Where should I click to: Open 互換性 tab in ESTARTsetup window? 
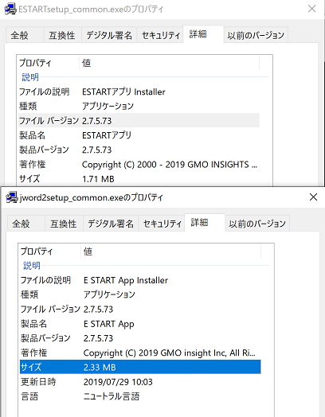[62, 35]
